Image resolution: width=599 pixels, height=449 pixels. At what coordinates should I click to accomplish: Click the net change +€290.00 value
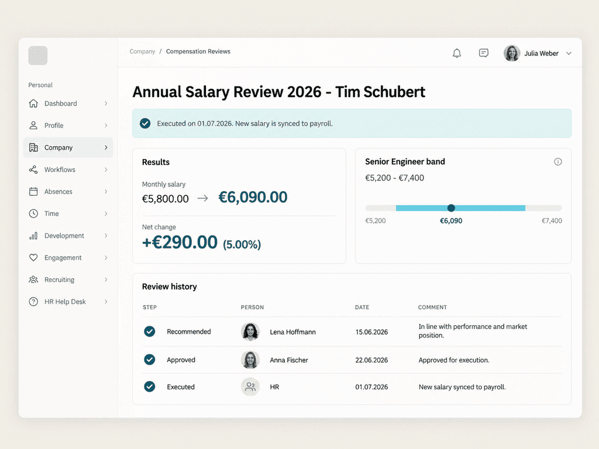[180, 242]
